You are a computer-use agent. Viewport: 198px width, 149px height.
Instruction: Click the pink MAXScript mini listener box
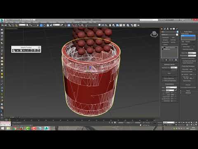[x=5, y=123]
